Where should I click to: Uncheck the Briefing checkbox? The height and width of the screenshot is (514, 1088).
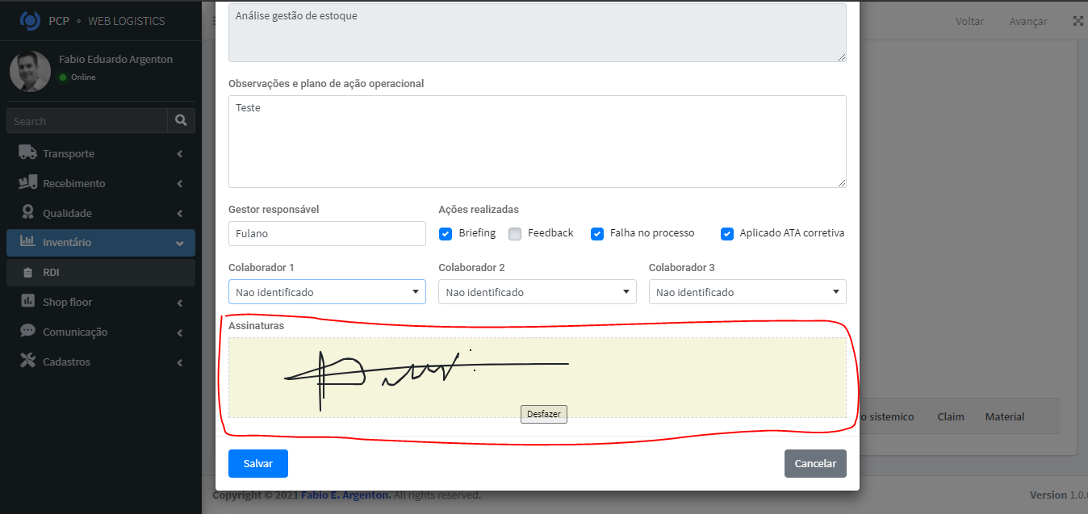[x=446, y=234]
